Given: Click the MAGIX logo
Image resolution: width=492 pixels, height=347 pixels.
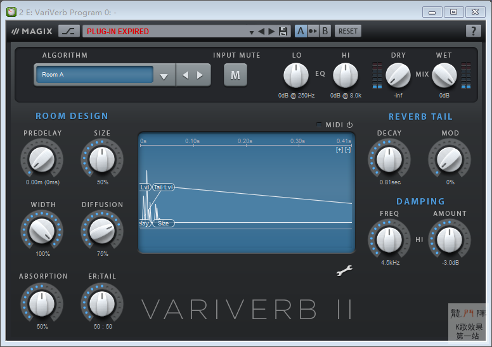Looking at the screenshot, I should (x=32, y=32).
